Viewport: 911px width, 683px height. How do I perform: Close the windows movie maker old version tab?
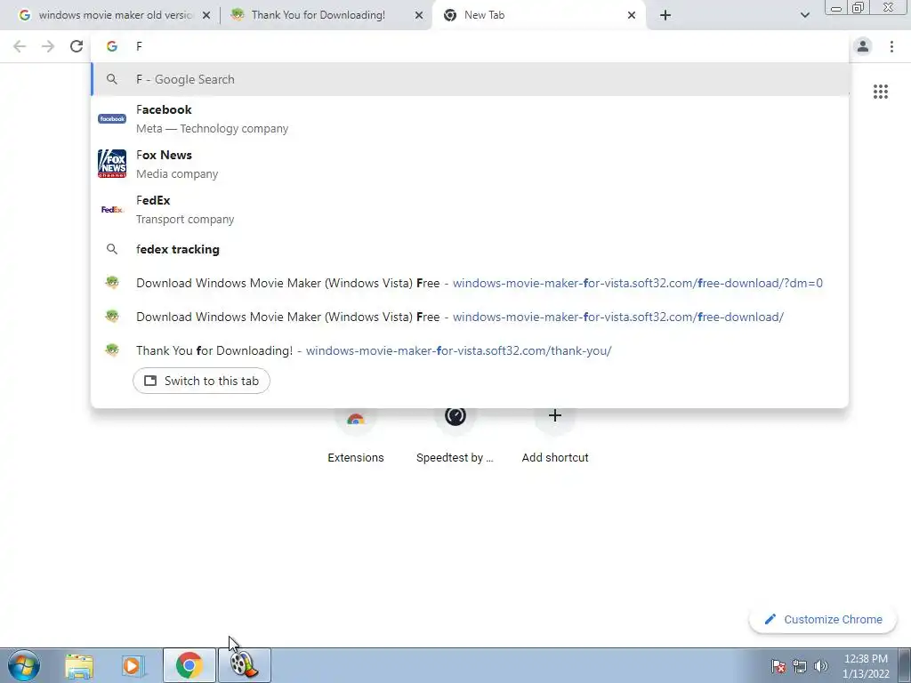[206, 16]
